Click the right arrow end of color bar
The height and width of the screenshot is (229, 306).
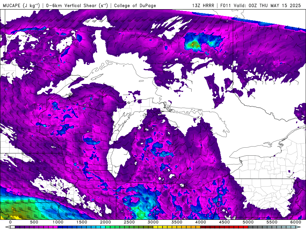coord(299,227)
